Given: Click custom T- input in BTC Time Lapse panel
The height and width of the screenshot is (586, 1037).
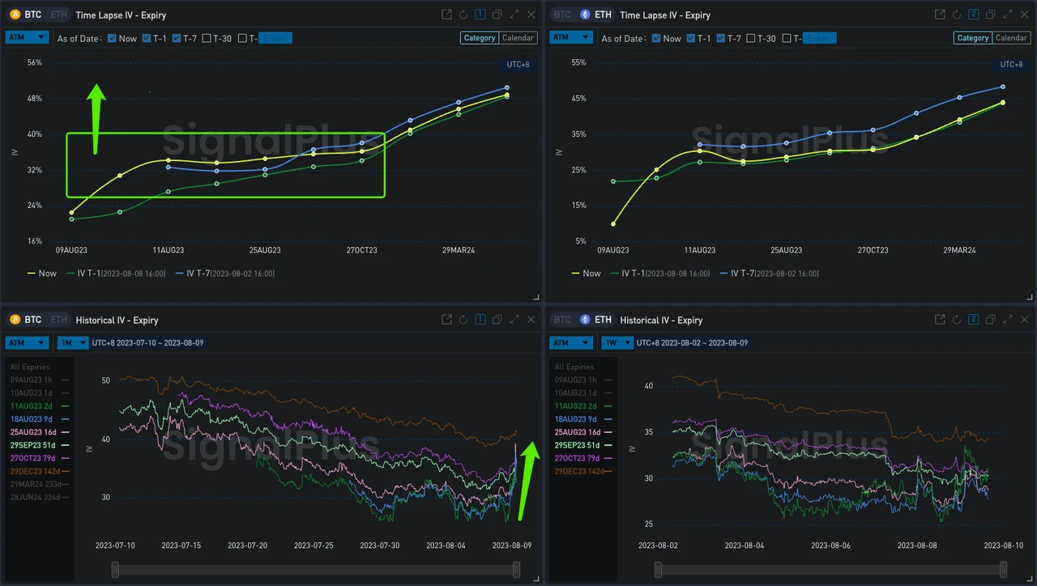Looking at the screenshot, I should (275, 38).
